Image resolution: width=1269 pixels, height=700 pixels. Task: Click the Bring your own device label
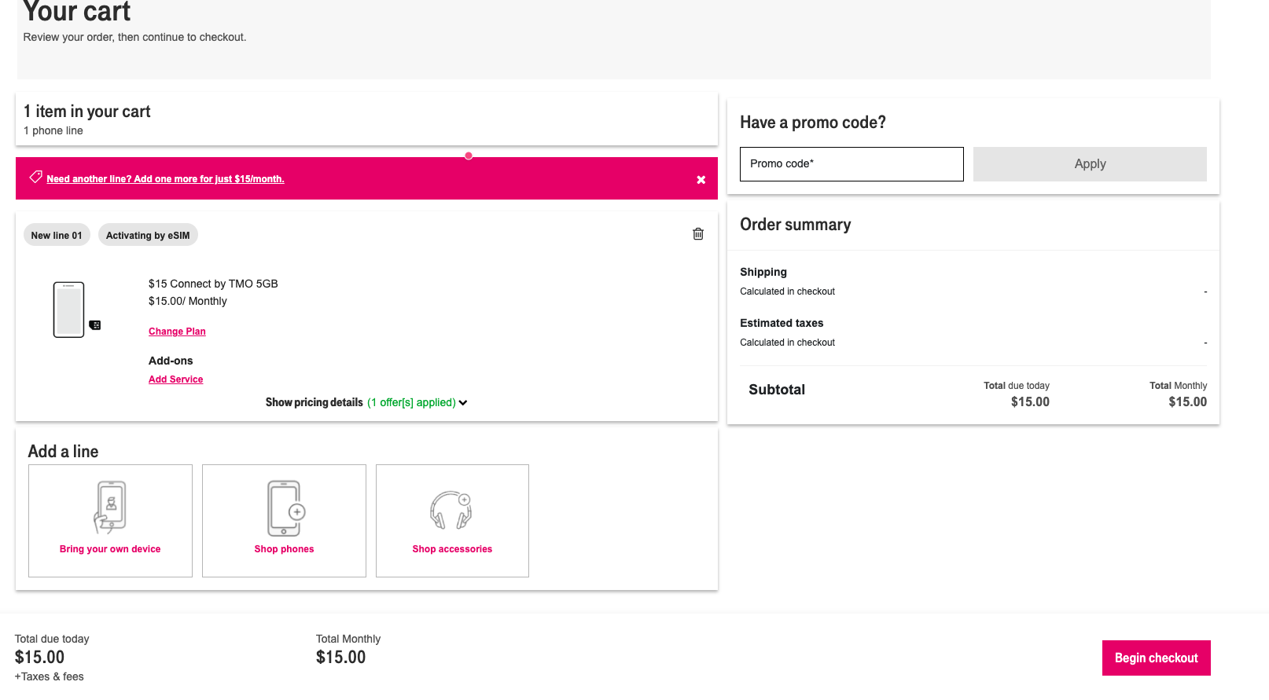click(110, 549)
